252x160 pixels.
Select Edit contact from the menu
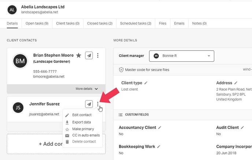[82, 115]
